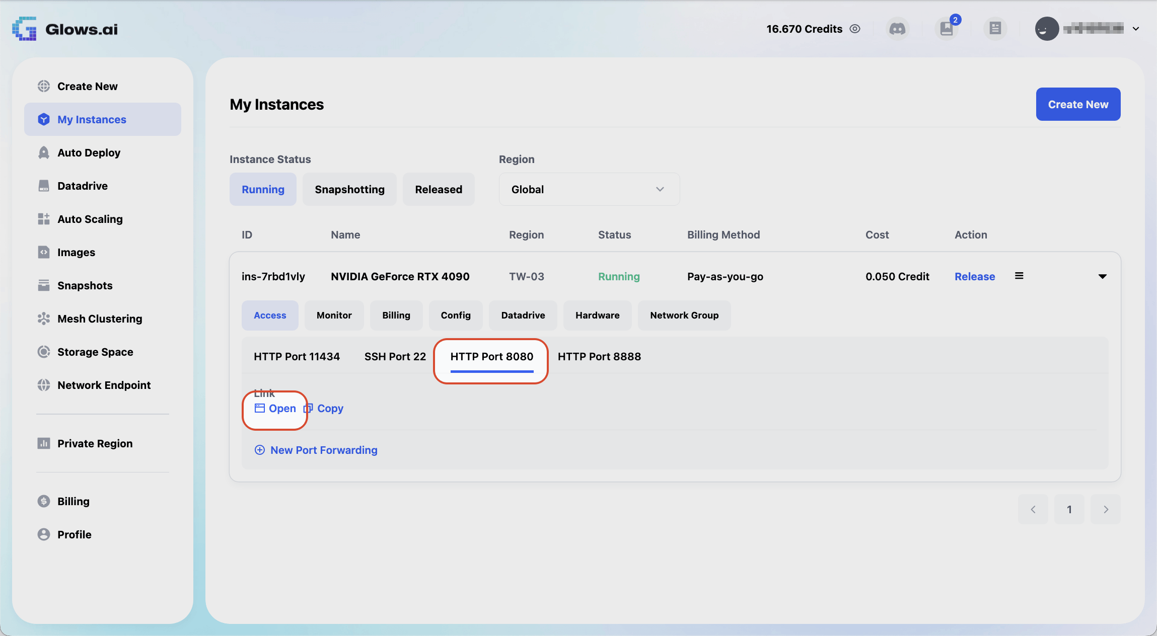Image resolution: width=1157 pixels, height=636 pixels.
Task: Go to next page arrow
Action: 1106,509
